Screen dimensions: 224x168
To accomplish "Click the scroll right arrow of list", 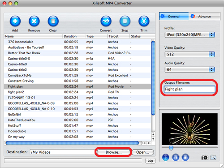I will click(x=149, y=143).
